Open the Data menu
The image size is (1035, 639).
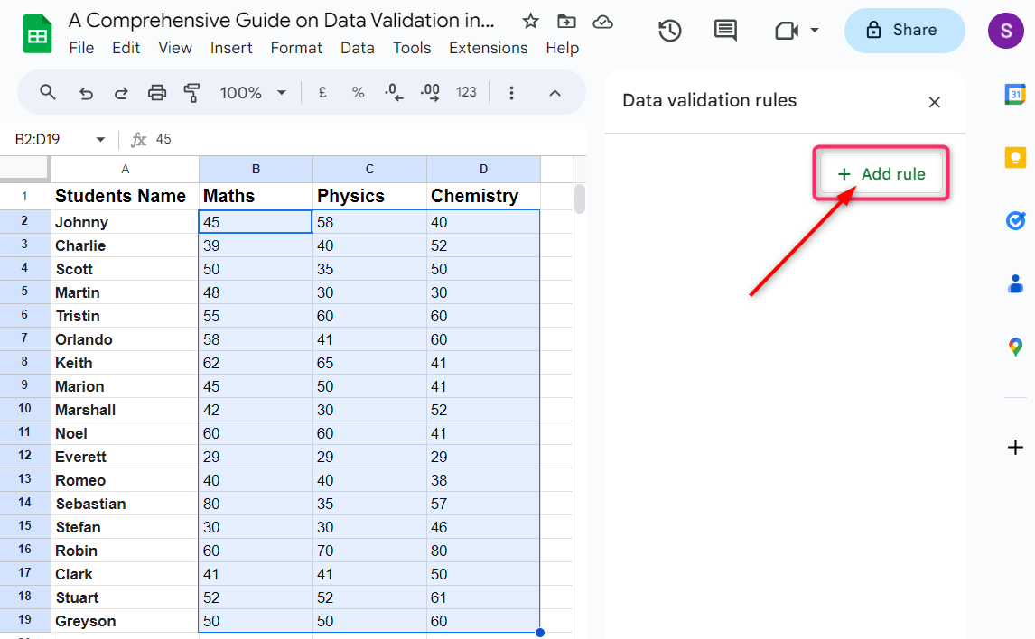coord(357,48)
